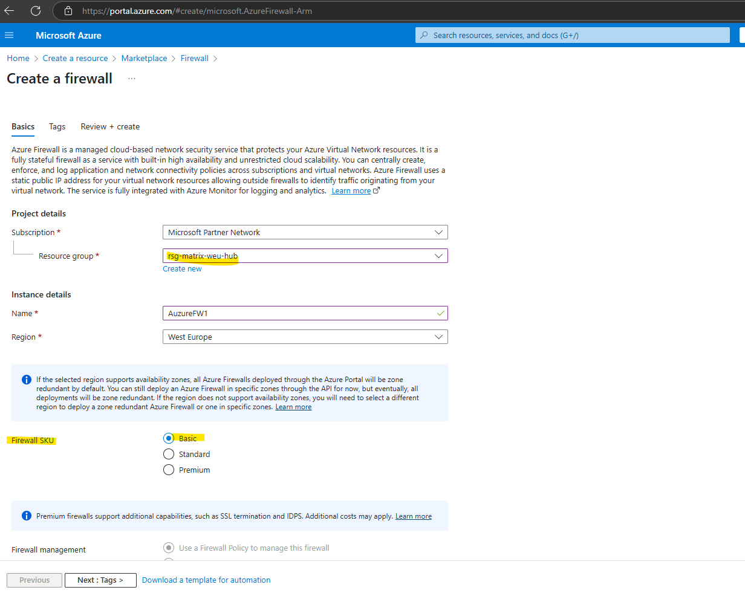The width and height of the screenshot is (745, 593).
Task: Open the Subscription dropdown
Action: pyautogui.click(x=305, y=232)
